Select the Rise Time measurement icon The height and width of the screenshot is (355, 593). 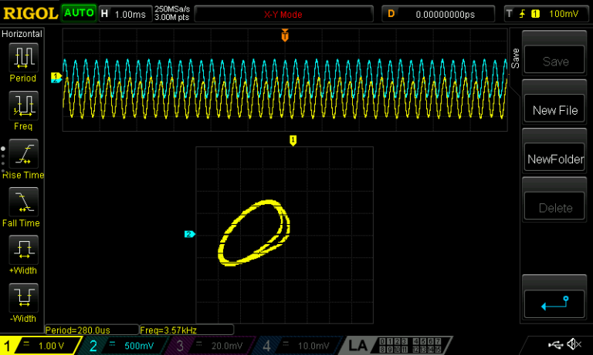(x=23, y=153)
